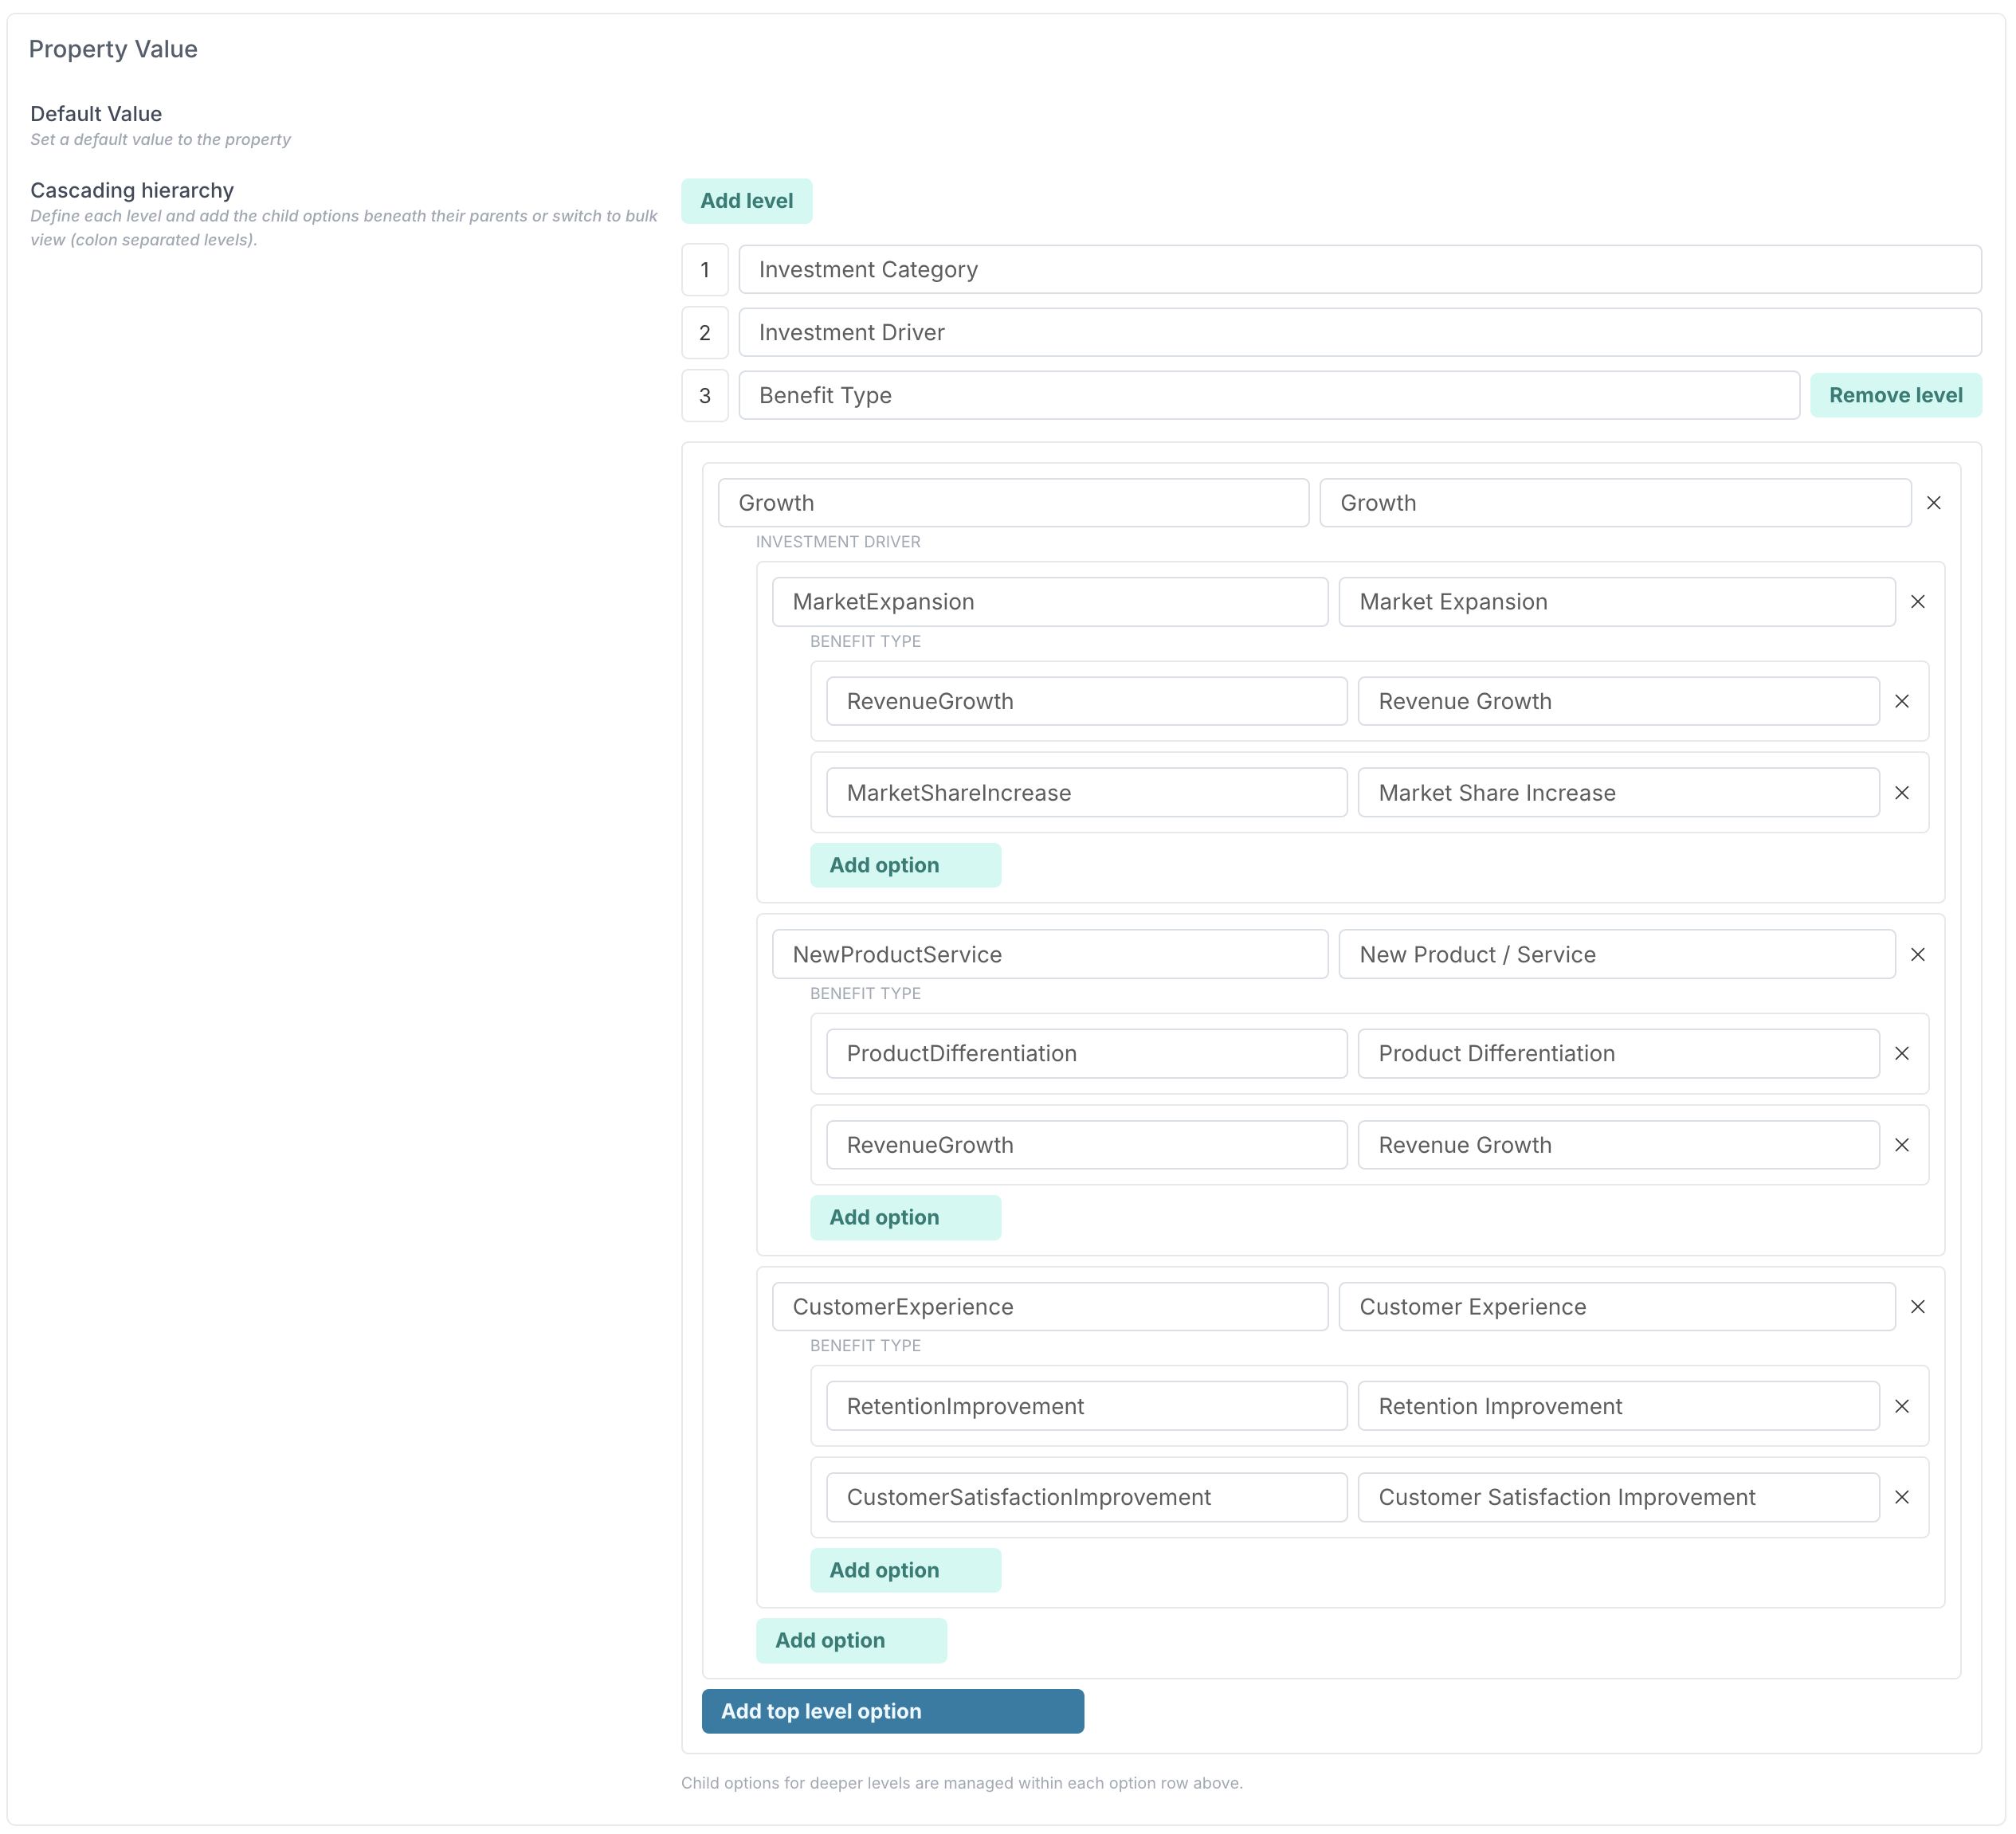Delete the Market Expansion driver row

point(1917,602)
